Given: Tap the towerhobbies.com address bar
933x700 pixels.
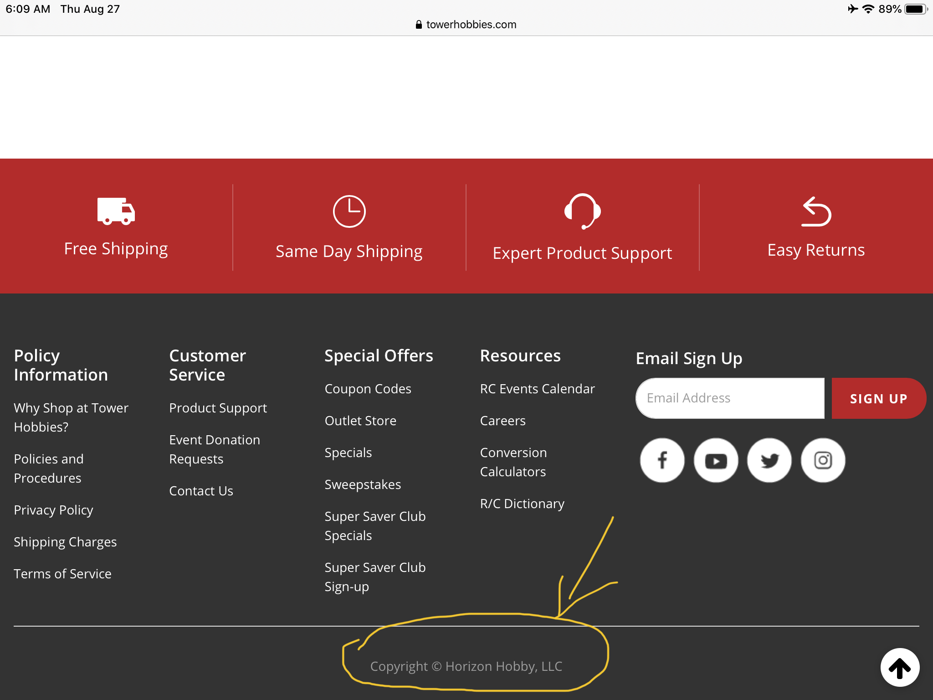Looking at the screenshot, I should 466,25.
